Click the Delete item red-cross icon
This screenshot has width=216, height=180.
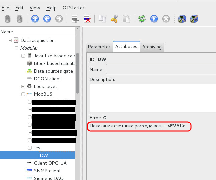87,19
